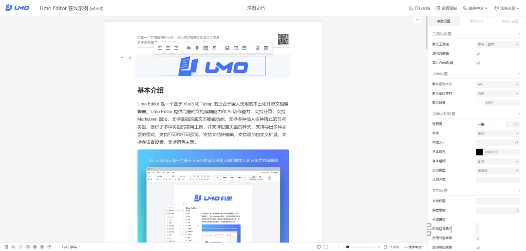
Task: Open the 默认纸张方向 dropdown
Action: tap(498, 94)
